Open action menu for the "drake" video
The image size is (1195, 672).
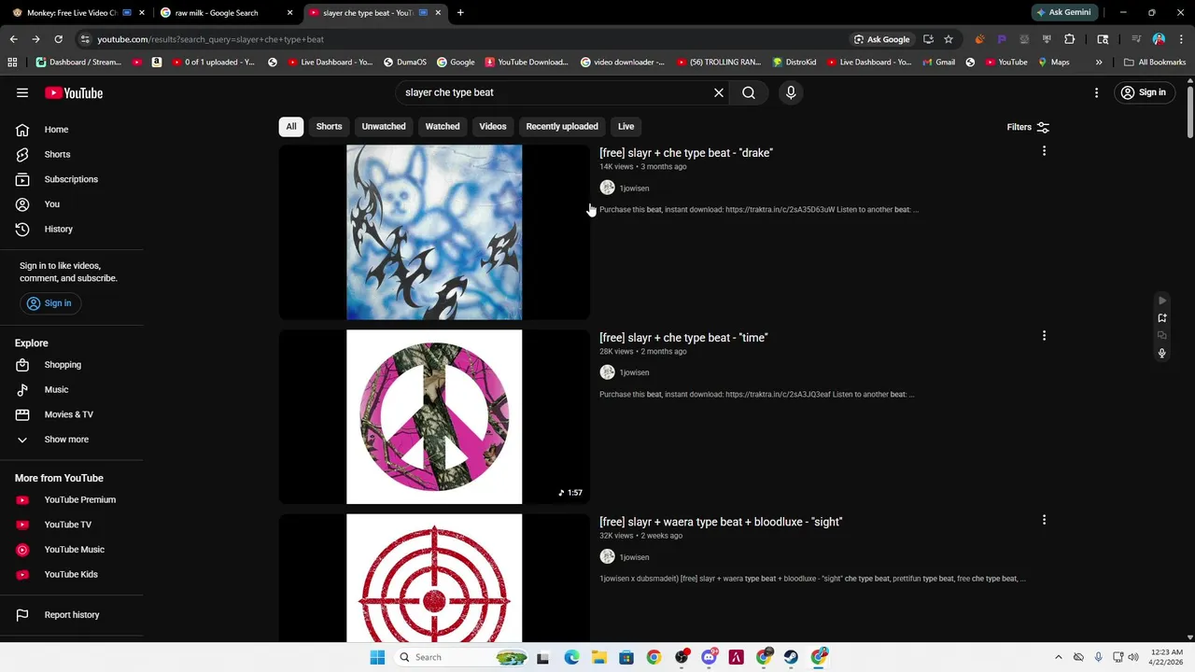coord(1044,151)
